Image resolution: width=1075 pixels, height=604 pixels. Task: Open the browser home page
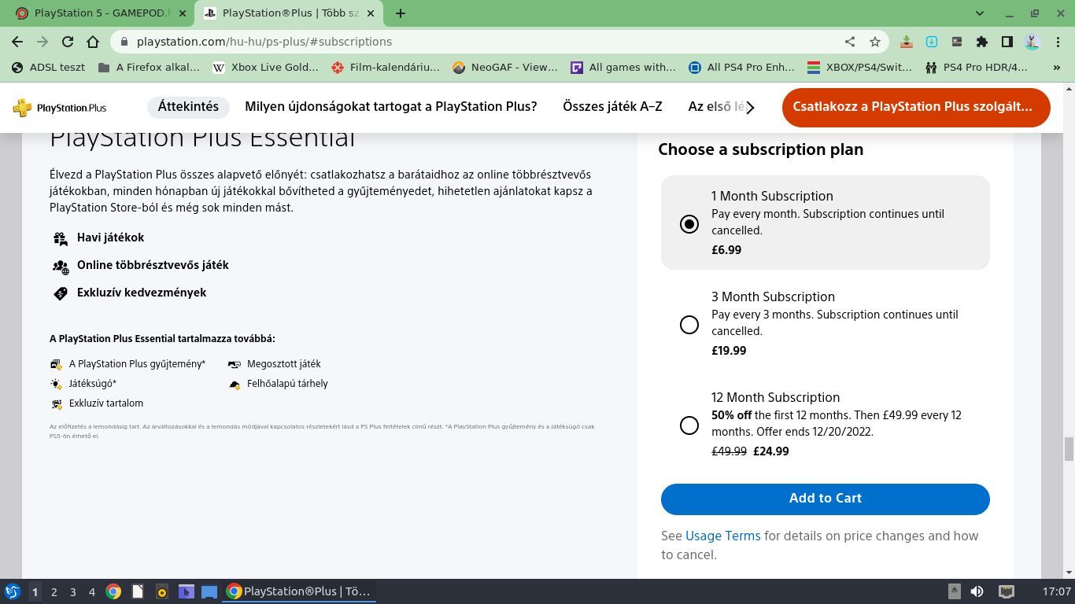(93, 42)
